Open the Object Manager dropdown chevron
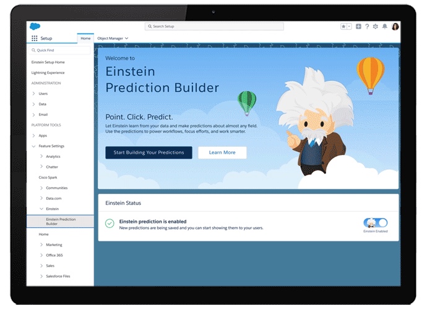 [127, 38]
